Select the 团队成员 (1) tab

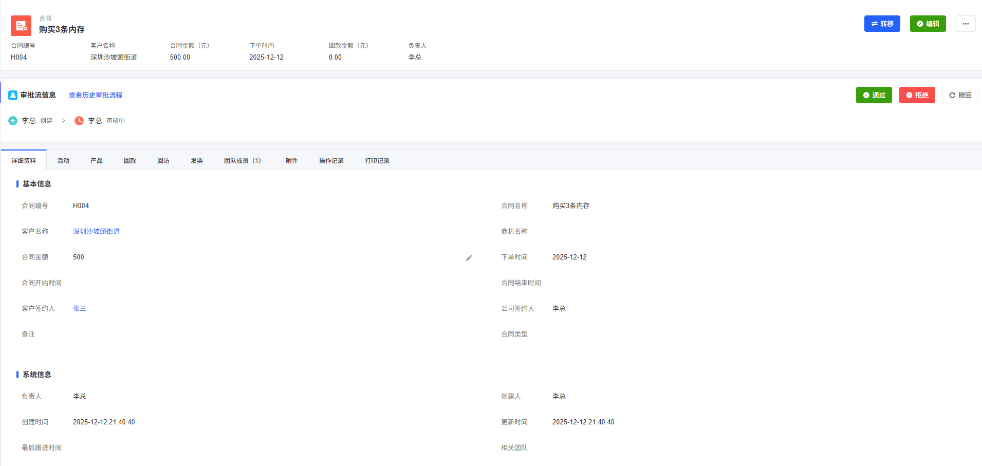243,161
